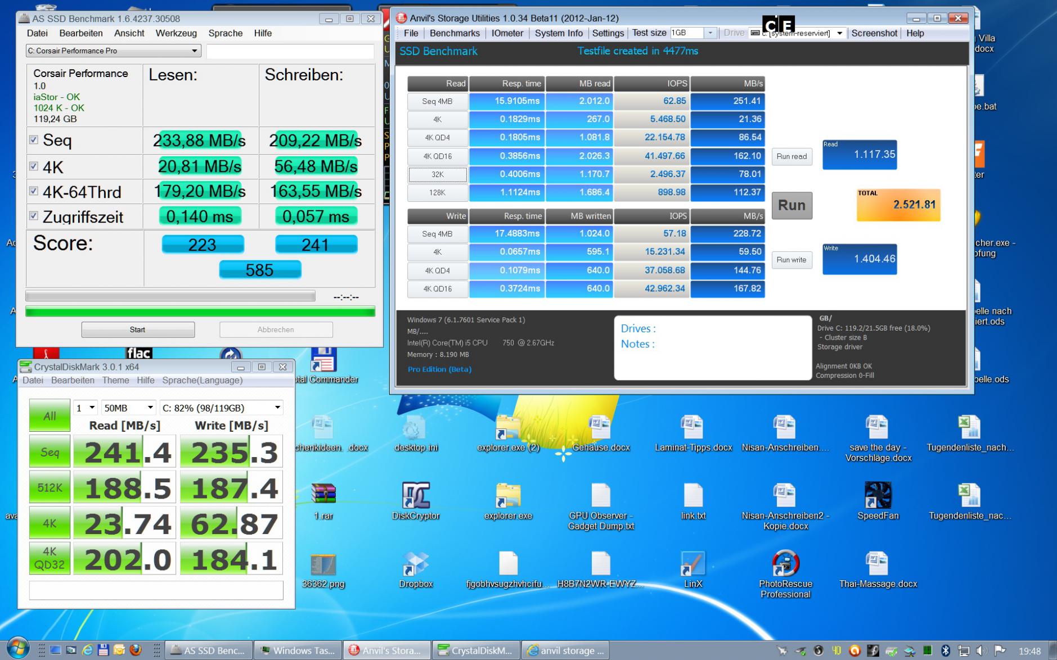Select the explorer.exe (2) shortcut icon
Viewport: 1057px width, 660px height.
coord(508,433)
